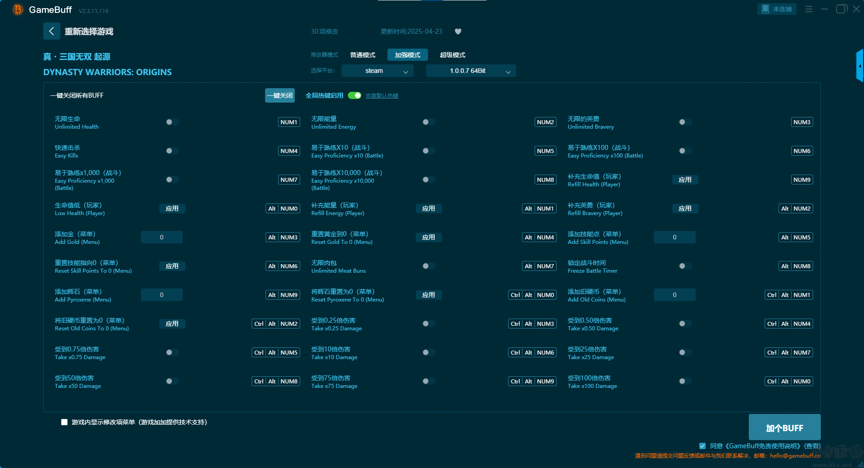Turn on Take x0.25 Damage
Viewport: 864px width, 468px height.
(x=428, y=324)
